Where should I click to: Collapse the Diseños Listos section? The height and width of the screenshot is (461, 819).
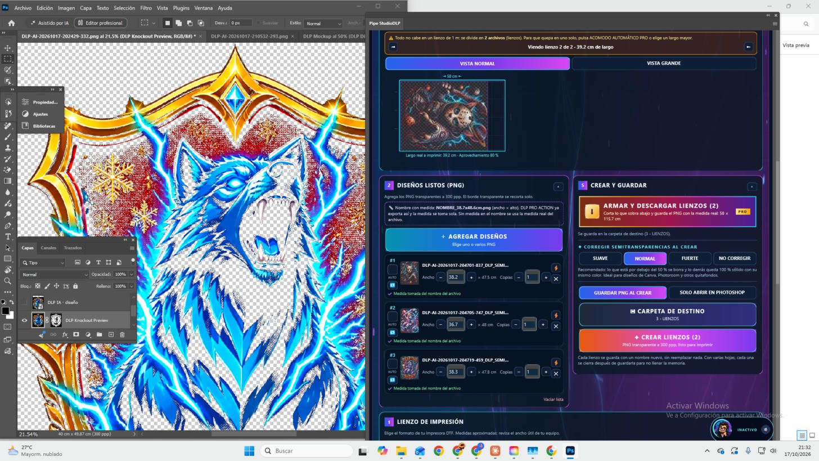click(558, 186)
